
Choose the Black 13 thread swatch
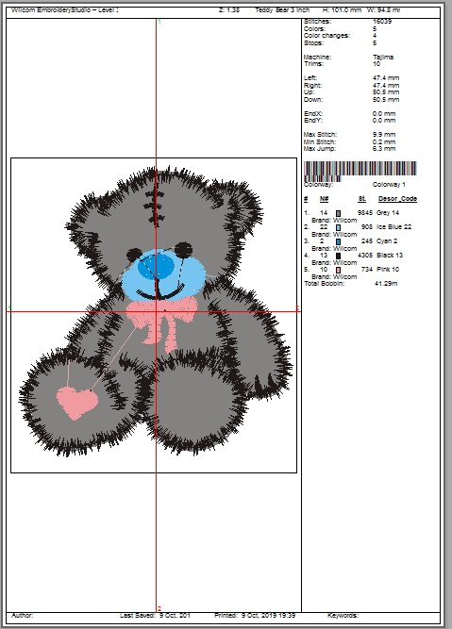(338, 256)
